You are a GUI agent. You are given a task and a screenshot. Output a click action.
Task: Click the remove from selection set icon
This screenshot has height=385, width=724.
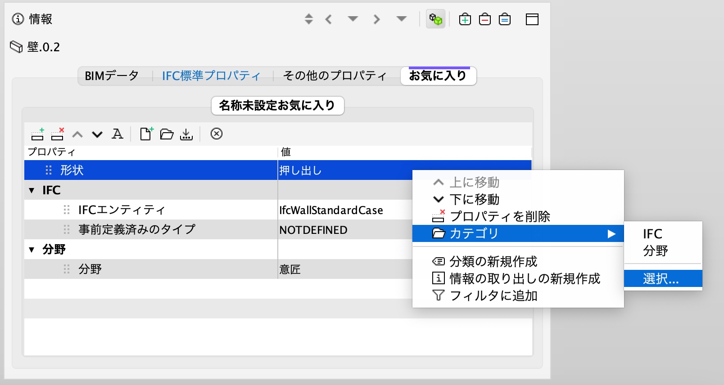tap(485, 19)
